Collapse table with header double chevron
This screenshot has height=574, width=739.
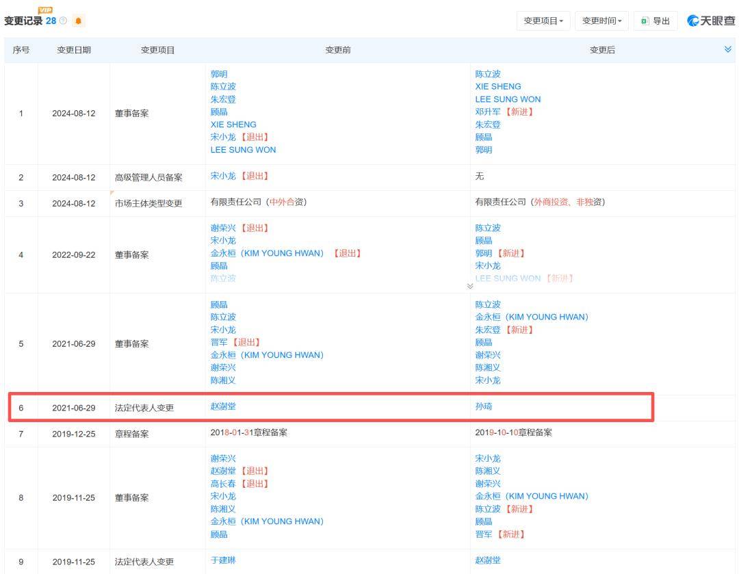727,49
